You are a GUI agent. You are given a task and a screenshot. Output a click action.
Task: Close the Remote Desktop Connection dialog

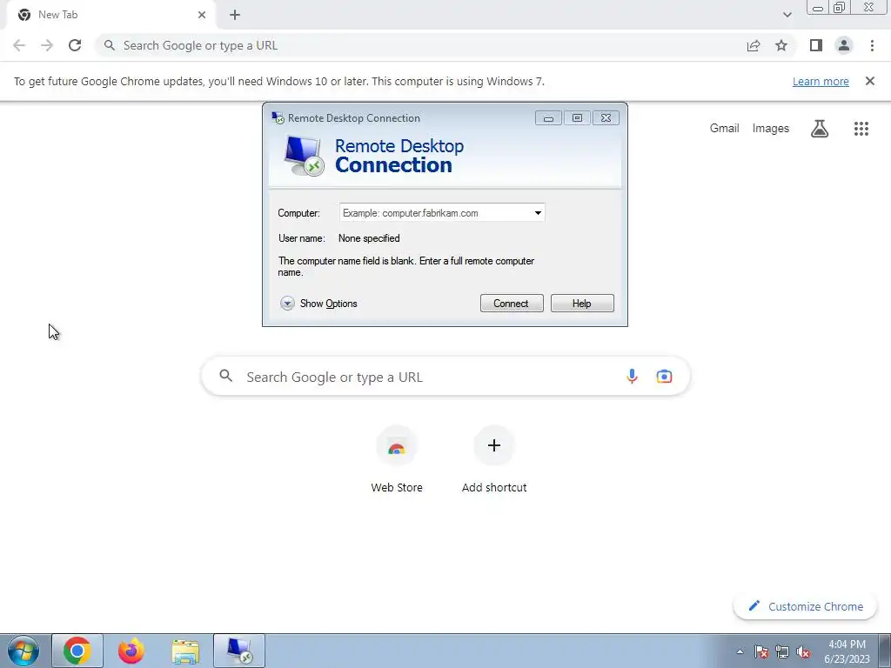tap(606, 118)
